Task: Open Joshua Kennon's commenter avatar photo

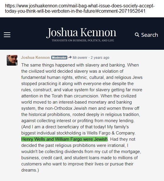Action: [x=12, y=60]
